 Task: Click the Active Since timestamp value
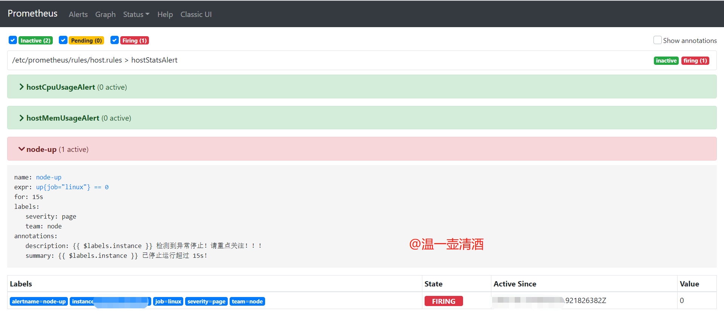coord(549,300)
